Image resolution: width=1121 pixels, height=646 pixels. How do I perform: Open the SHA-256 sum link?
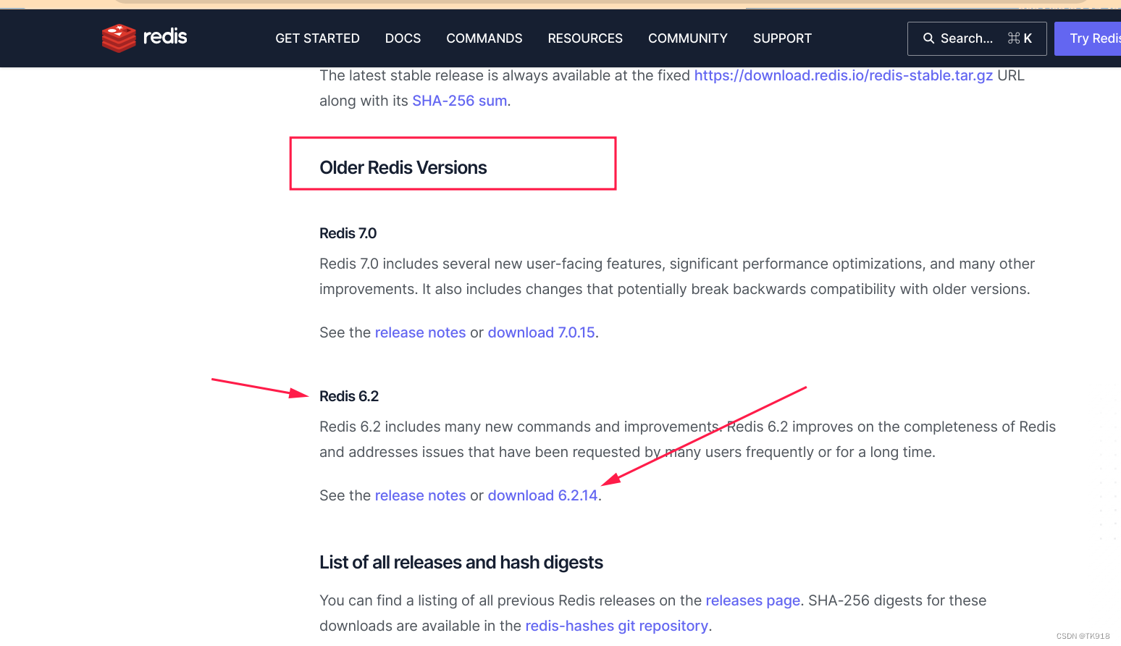coord(460,101)
